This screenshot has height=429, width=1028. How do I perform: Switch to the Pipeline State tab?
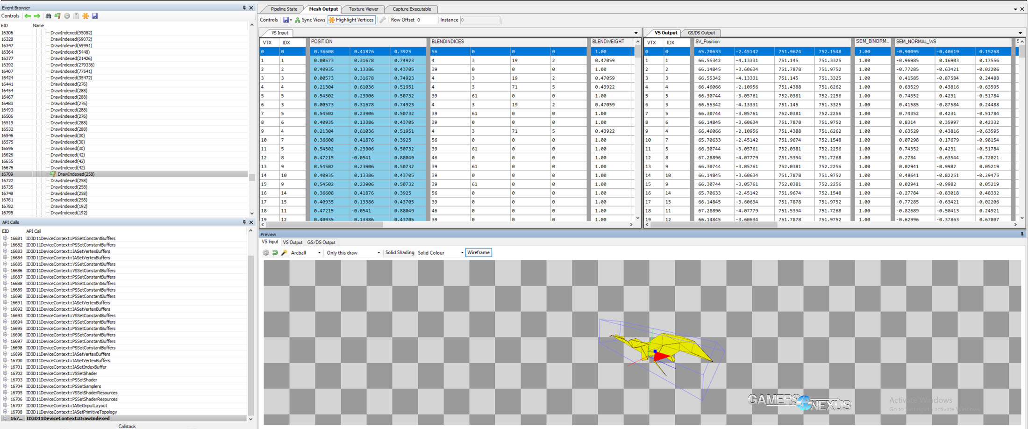[284, 9]
